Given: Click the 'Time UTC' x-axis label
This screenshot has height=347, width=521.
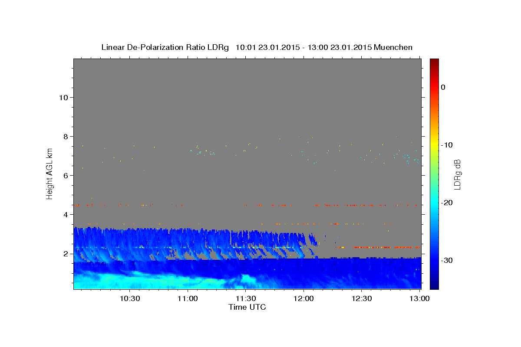Looking at the screenshot, I should point(247,307).
